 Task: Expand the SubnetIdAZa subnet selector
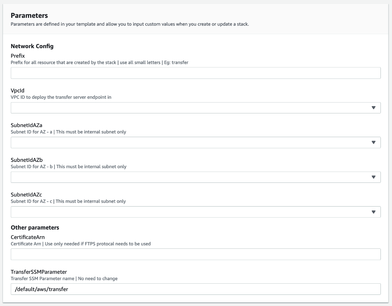195,142
